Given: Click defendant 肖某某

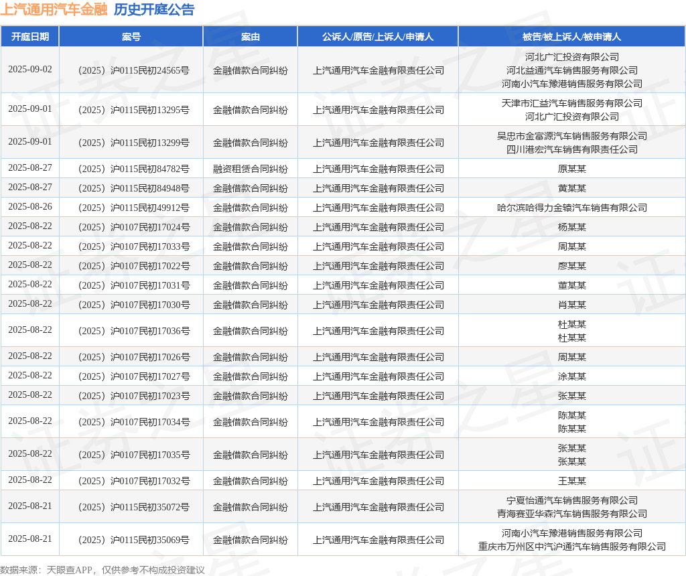Looking at the screenshot, I should [x=572, y=305].
